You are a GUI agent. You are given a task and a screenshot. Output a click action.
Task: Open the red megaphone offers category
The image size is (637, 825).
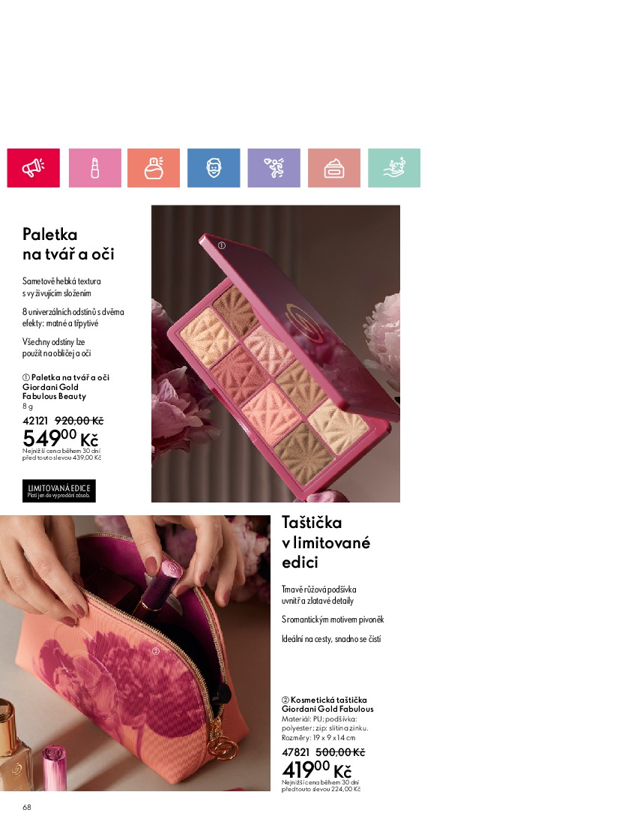[x=33, y=168]
